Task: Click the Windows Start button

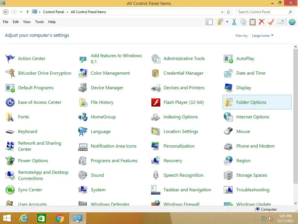Action: (x=7, y=218)
